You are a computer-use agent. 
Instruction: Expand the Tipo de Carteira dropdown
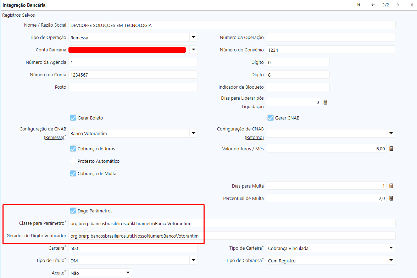[x=391, y=248]
